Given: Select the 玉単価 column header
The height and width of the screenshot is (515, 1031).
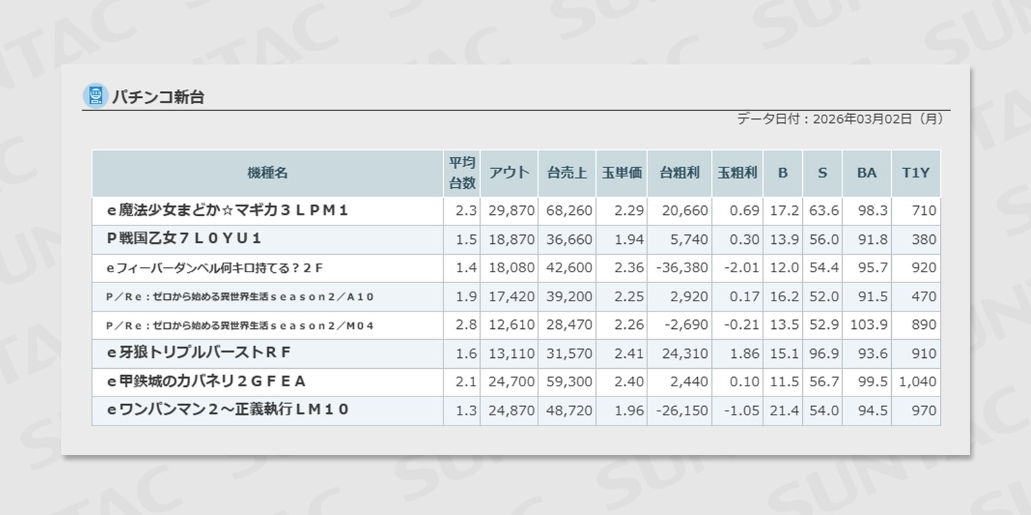Looking at the screenshot, I should click(621, 173).
